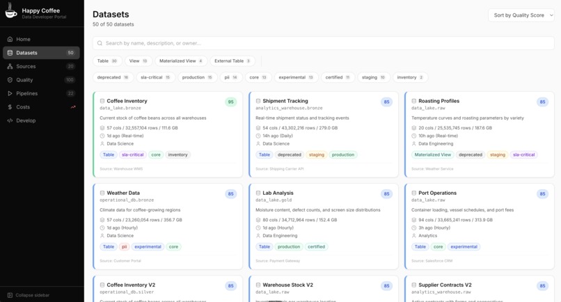
Task: Toggle the inventory tag filter chip
Action: click(411, 77)
